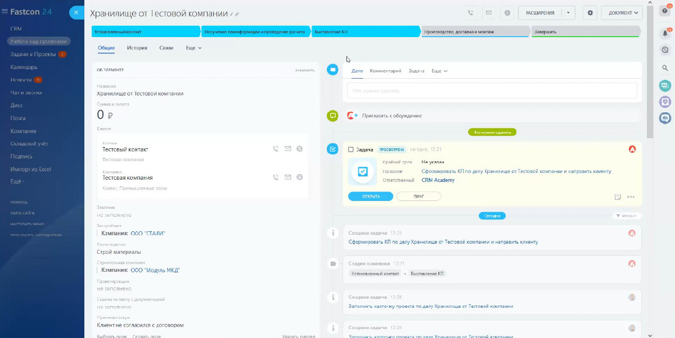Select the Общие tab
The image size is (675, 338).
coord(106,48)
